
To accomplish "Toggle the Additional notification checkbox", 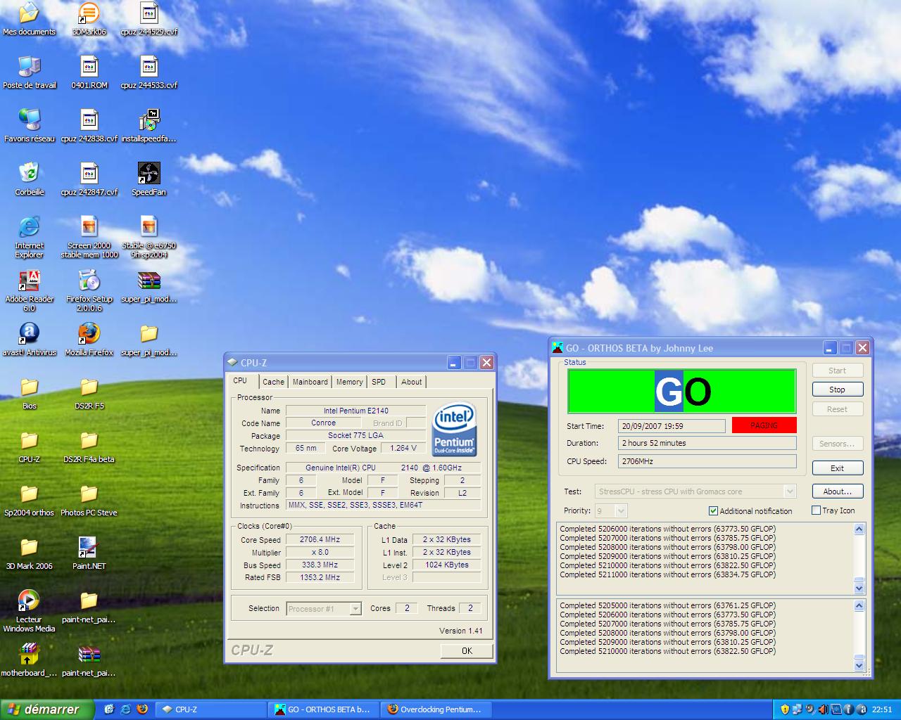I will point(713,511).
